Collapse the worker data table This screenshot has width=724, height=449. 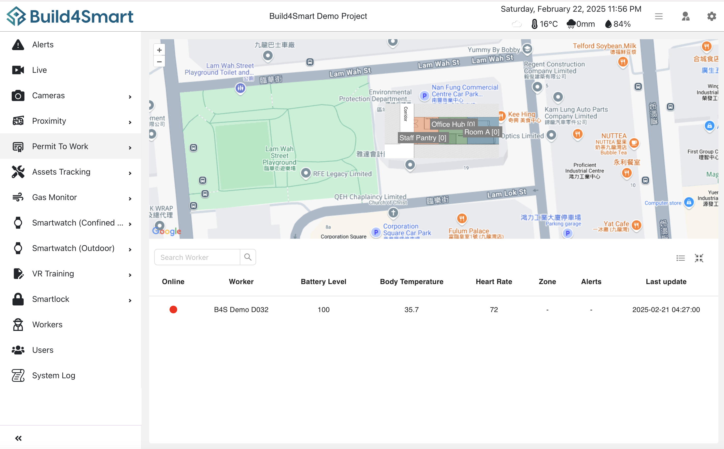click(699, 258)
